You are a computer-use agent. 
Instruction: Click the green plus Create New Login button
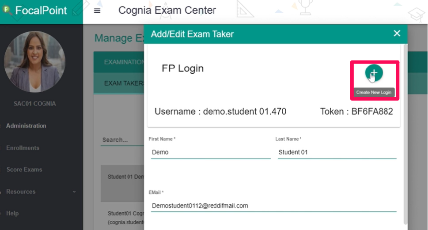pos(374,73)
